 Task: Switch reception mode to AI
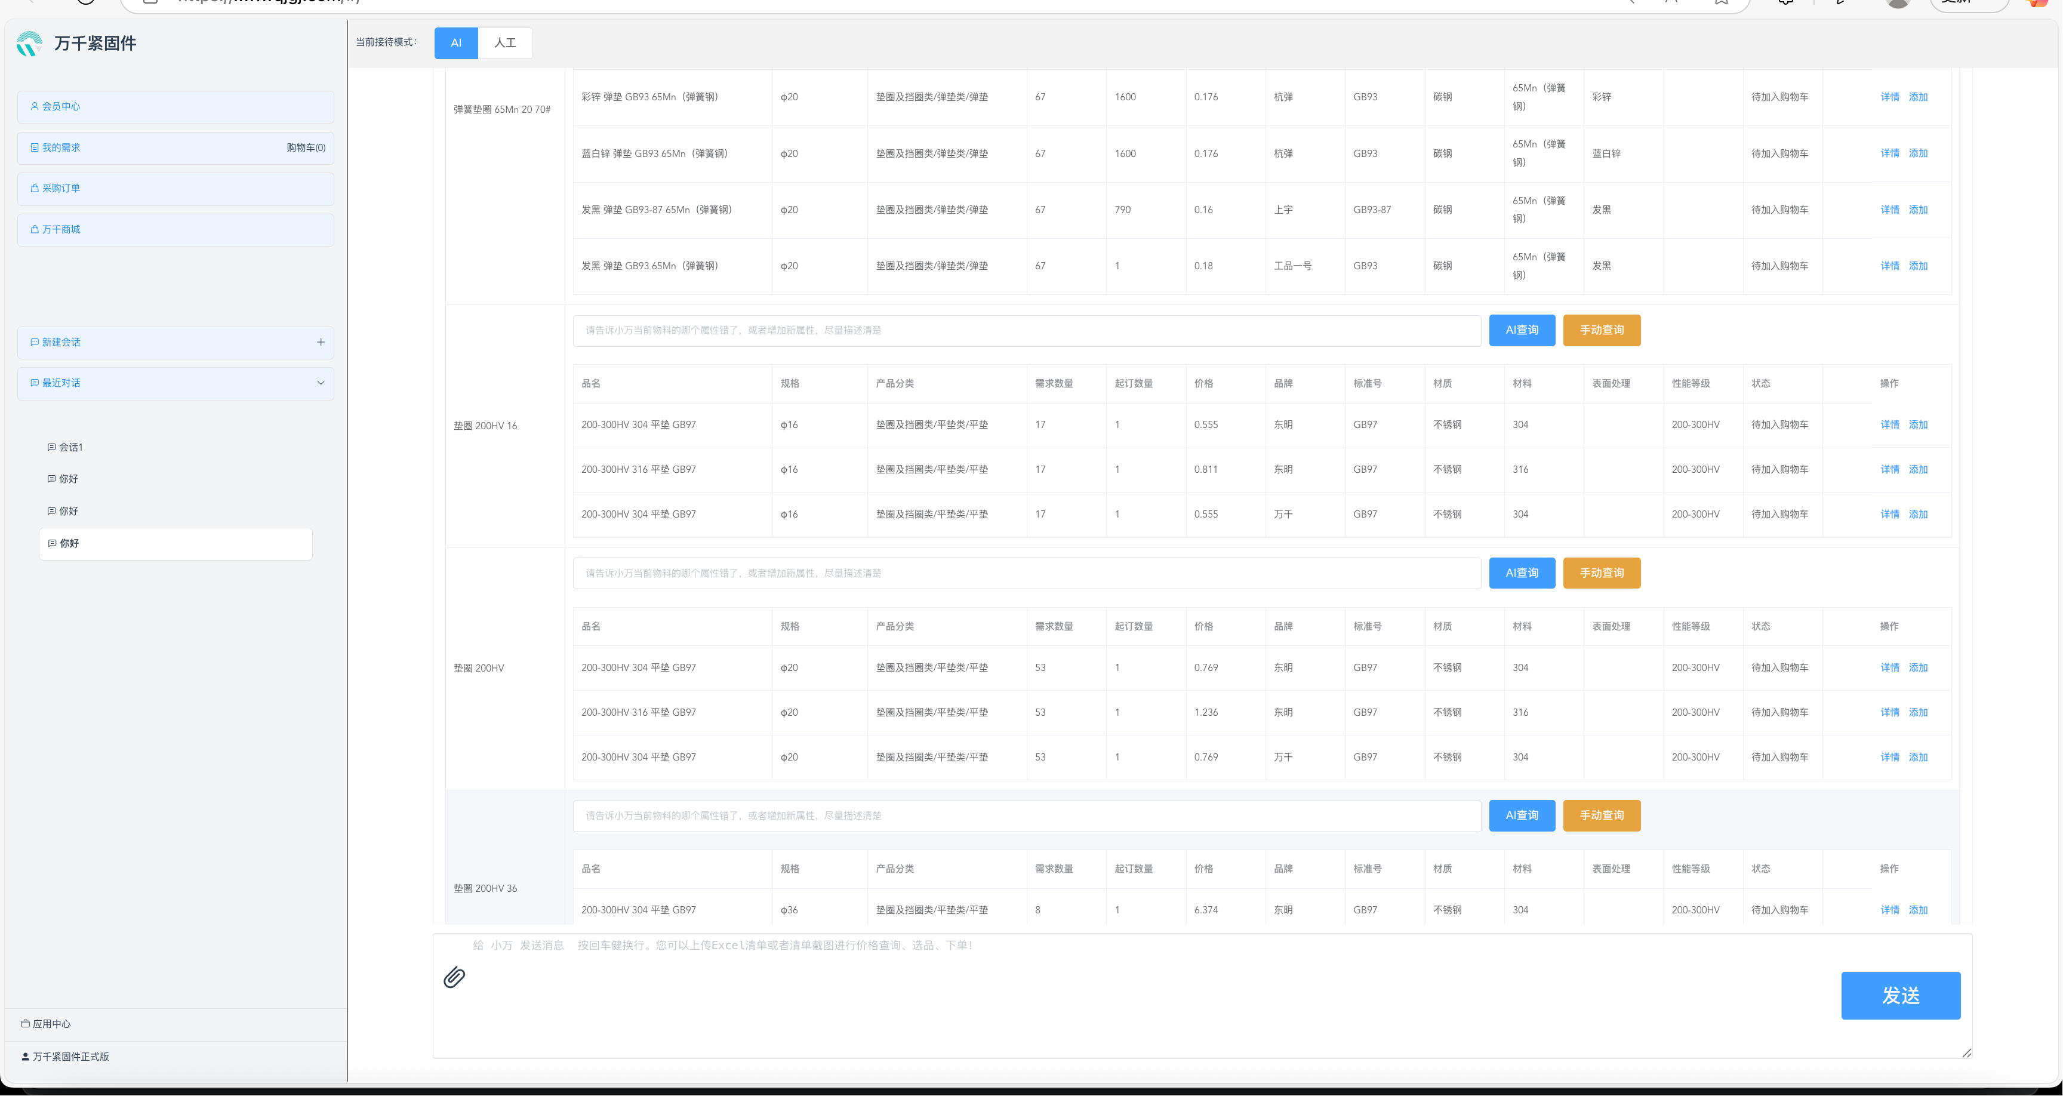455,43
